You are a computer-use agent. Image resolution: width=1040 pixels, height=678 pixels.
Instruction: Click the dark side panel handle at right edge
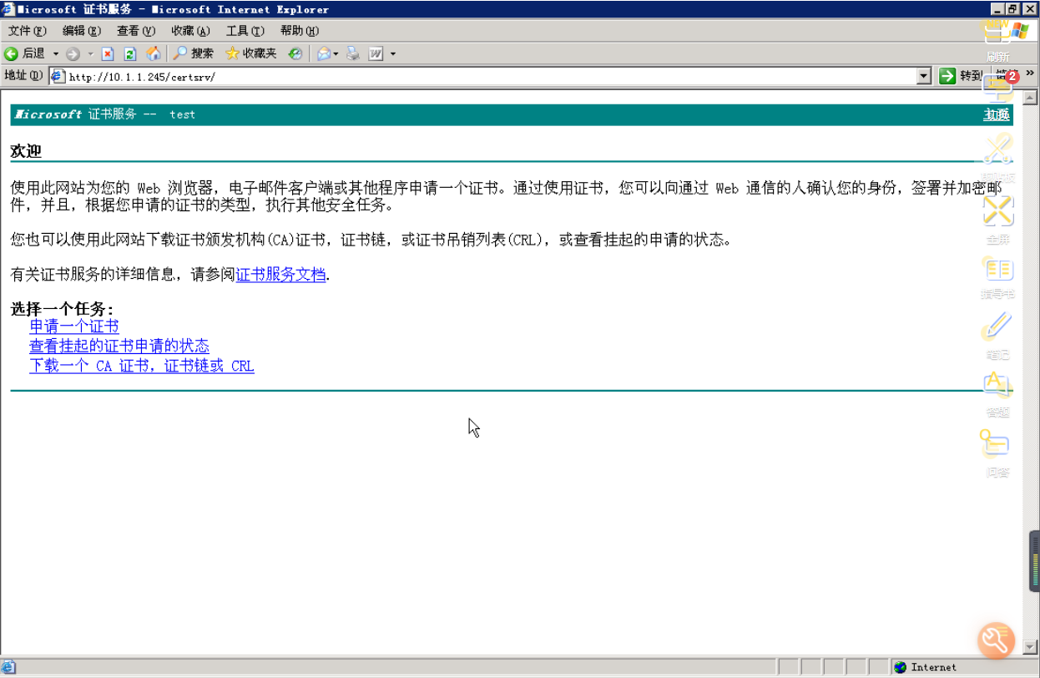[1034, 561]
